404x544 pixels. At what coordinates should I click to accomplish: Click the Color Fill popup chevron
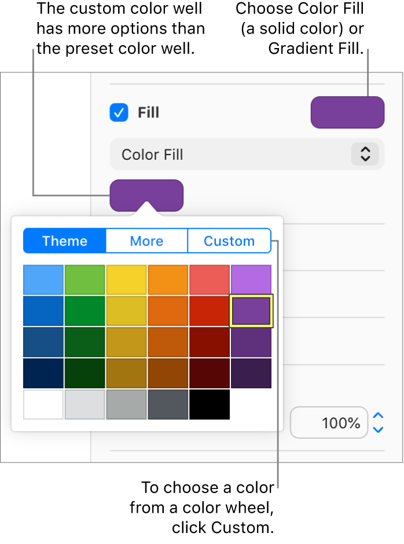(365, 154)
